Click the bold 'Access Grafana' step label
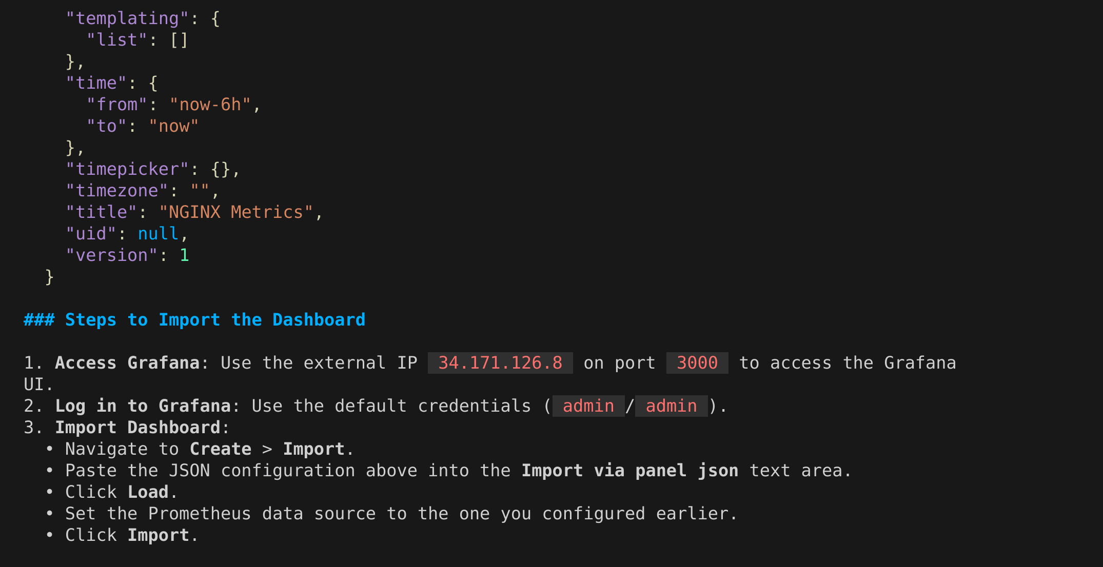Viewport: 1103px width, 567px height. coord(127,363)
